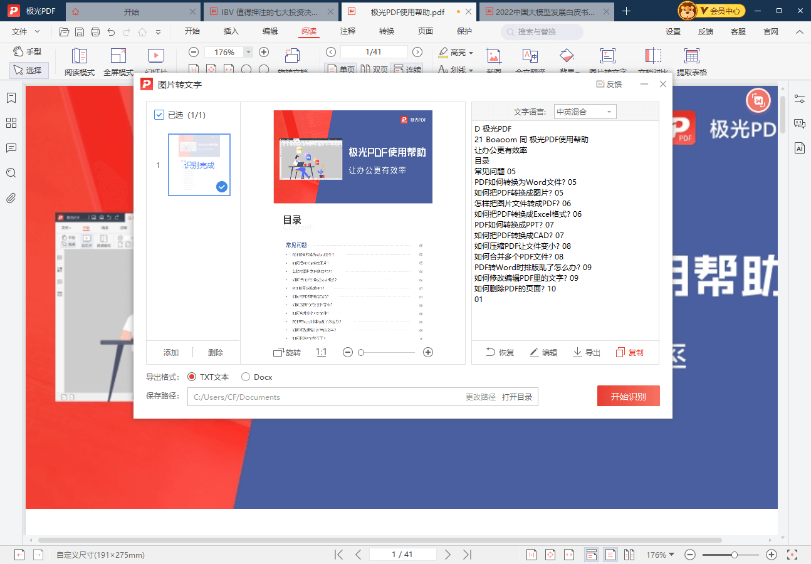Open the bookmarks panel in left sidebar

(x=11, y=98)
